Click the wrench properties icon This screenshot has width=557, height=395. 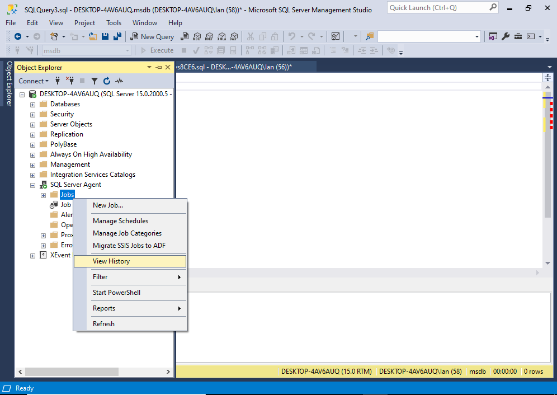tap(506, 36)
